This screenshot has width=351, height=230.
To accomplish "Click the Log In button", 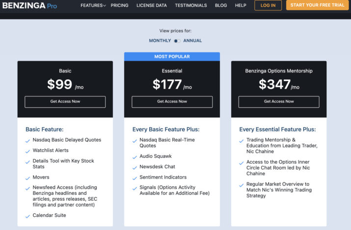I will point(268,5).
